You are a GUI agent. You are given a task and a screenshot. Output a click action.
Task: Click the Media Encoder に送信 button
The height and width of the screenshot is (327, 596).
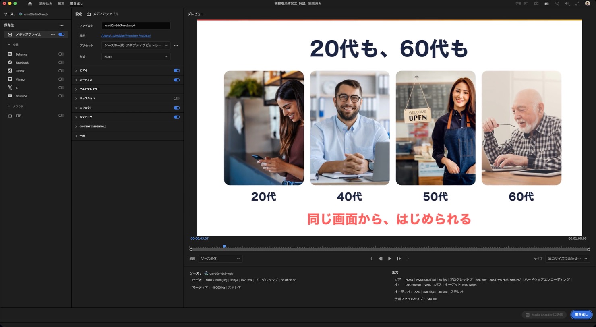pos(544,315)
